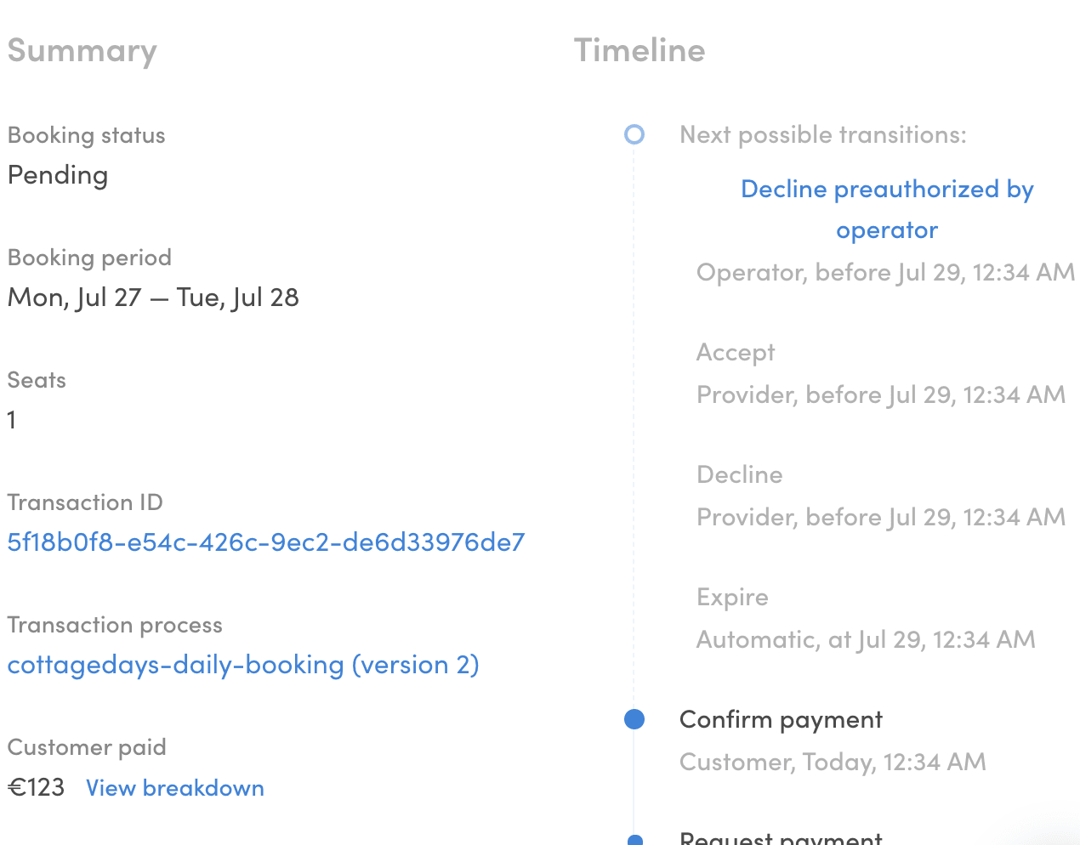Click the Request payment timeline entry title
The height and width of the screenshot is (845, 1080).
coord(781,838)
